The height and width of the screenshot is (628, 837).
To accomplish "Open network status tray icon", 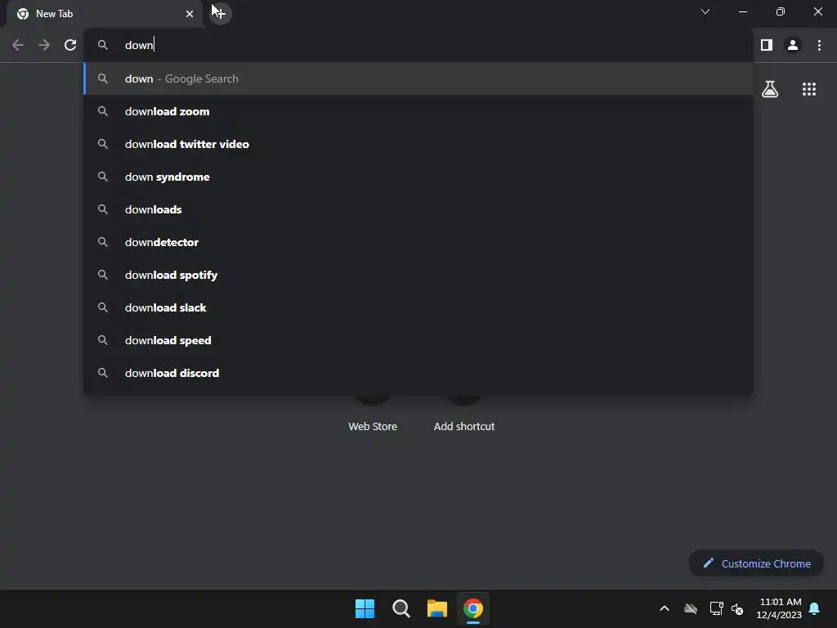I will click(x=716, y=608).
